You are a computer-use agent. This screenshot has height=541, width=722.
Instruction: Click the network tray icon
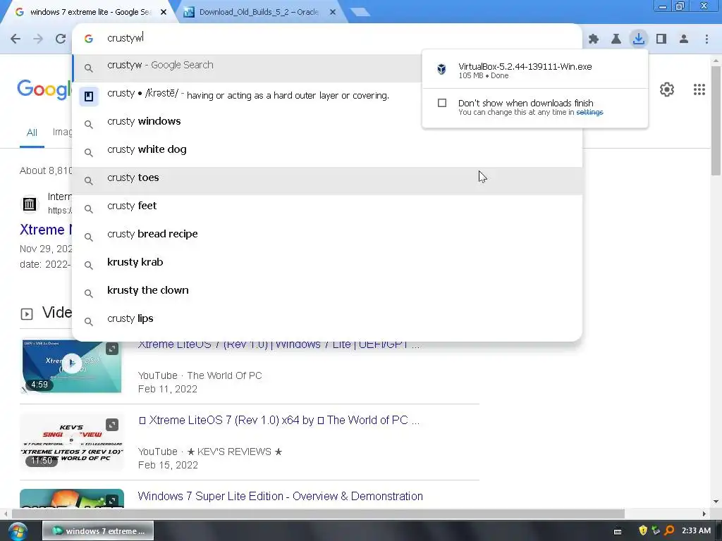(656, 530)
